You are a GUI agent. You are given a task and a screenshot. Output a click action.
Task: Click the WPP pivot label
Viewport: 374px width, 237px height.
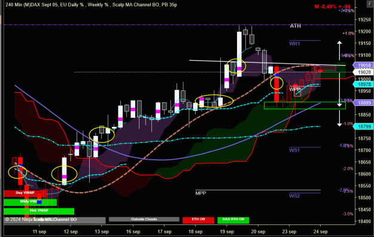coord(294,89)
